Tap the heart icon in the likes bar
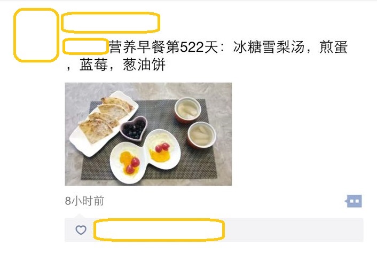Screen dimensions: 377x254 click(x=81, y=230)
